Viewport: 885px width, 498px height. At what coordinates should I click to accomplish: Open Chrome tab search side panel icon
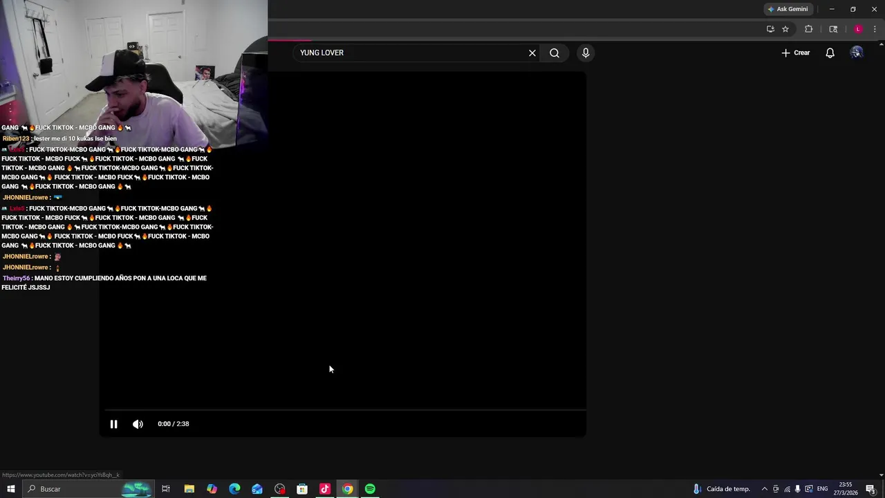833,29
